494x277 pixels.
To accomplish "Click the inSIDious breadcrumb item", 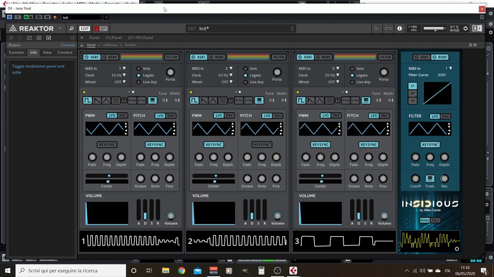I will click(x=110, y=45).
